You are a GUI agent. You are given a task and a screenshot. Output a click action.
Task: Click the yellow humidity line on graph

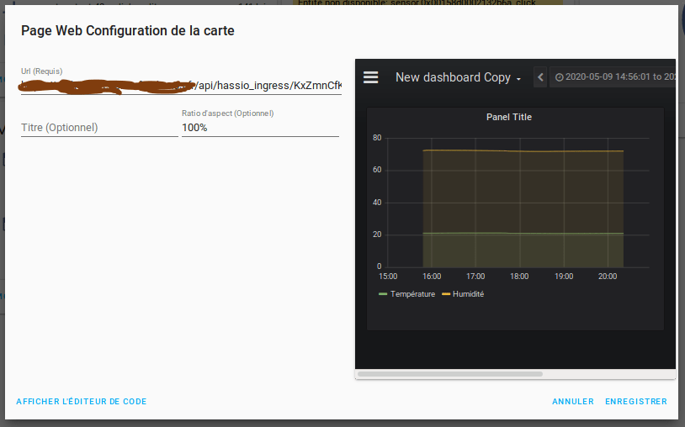(522, 151)
